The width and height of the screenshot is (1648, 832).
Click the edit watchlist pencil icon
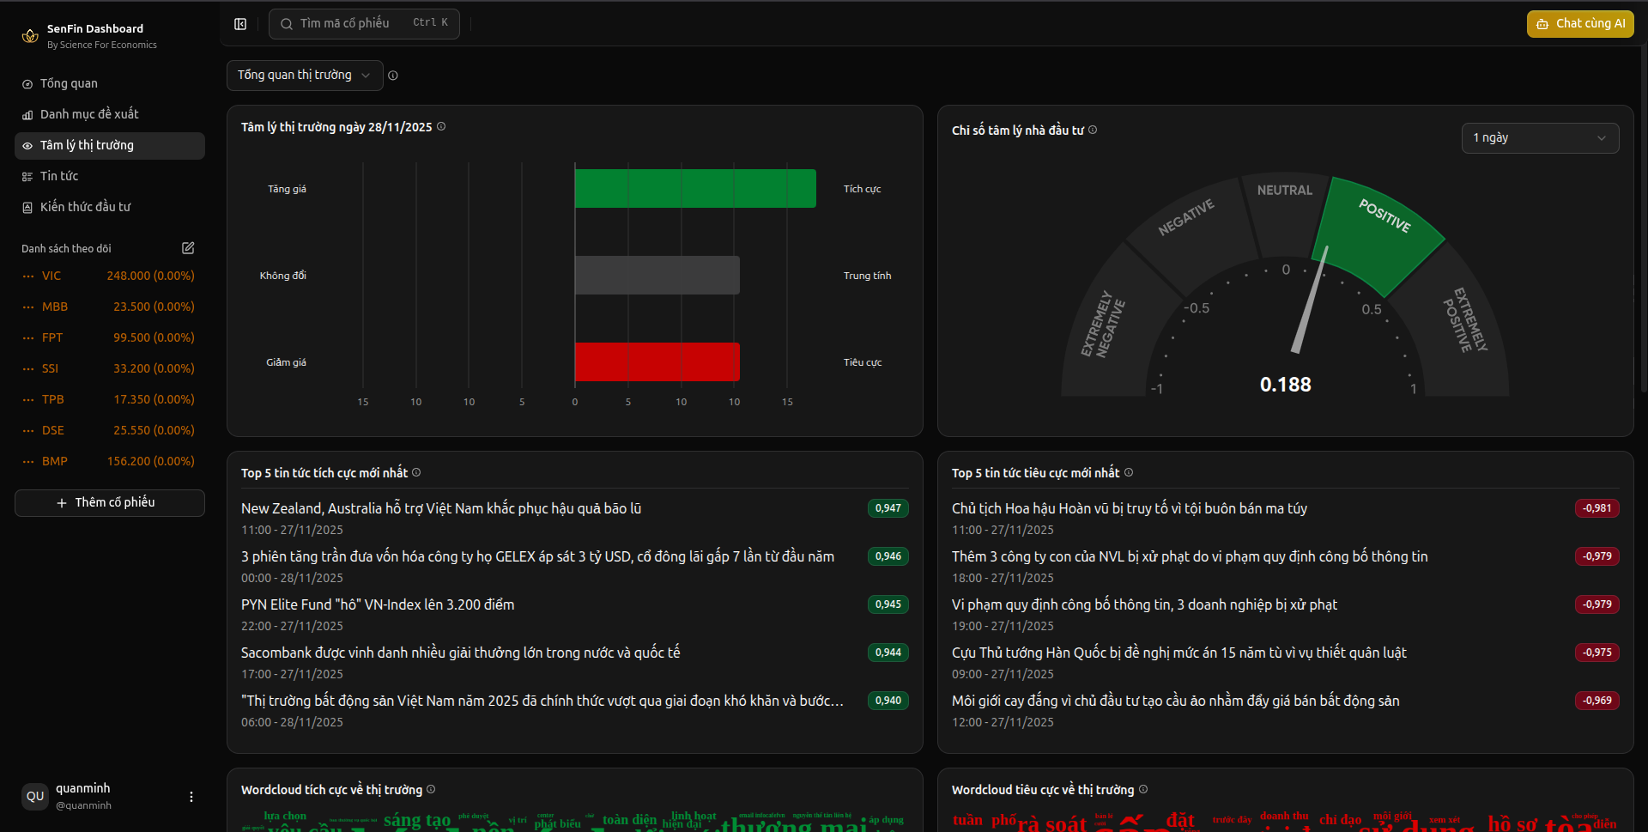tap(188, 248)
